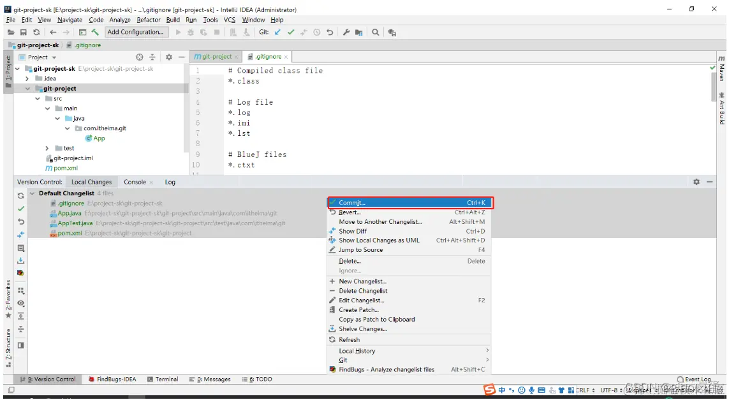Viewport: 729px width, 400px height.
Task: Collapse the main folder
Action: point(47,108)
